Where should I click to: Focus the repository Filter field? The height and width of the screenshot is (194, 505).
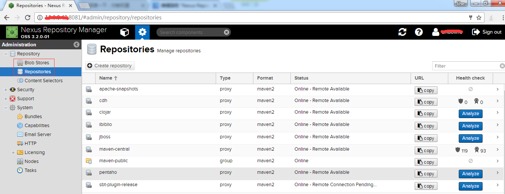pos(466,66)
